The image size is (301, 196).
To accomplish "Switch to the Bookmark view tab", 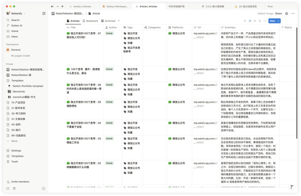I will click(x=90, y=21).
